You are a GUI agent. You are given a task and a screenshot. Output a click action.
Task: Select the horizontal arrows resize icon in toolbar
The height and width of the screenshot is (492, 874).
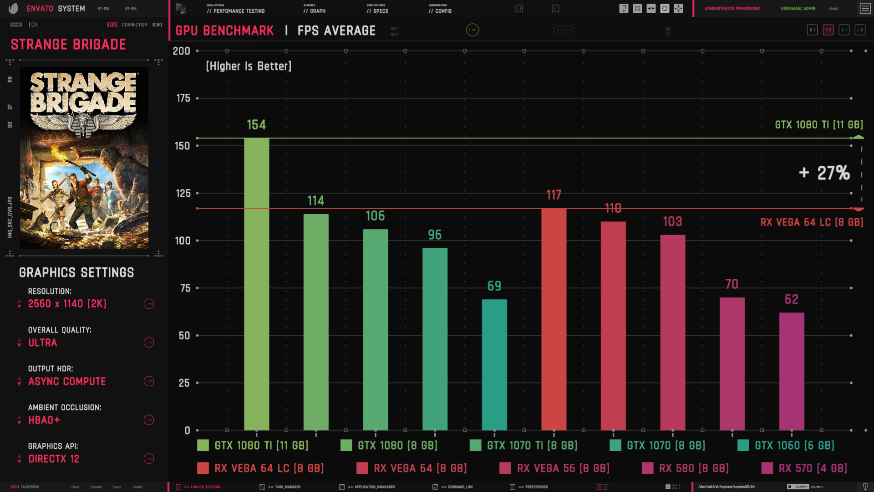(651, 8)
